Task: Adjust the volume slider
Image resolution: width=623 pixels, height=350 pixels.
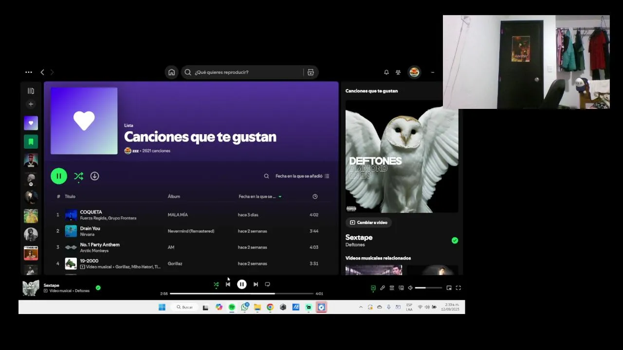Action: pos(428,288)
